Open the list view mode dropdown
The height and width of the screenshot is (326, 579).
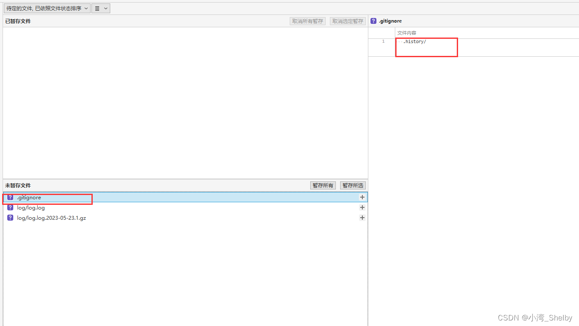click(101, 8)
